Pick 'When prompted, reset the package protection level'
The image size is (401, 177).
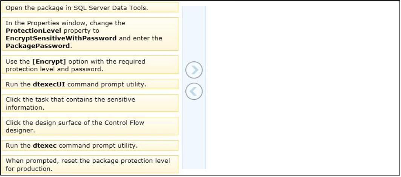[90, 164]
